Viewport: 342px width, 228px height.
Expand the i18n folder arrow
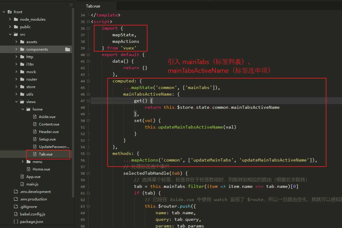point(16,64)
